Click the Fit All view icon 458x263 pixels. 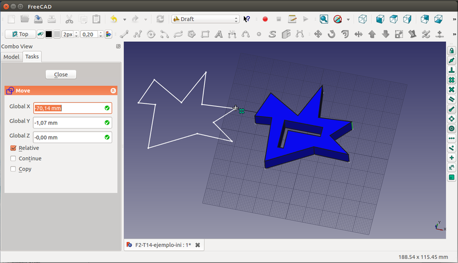[x=324, y=19]
